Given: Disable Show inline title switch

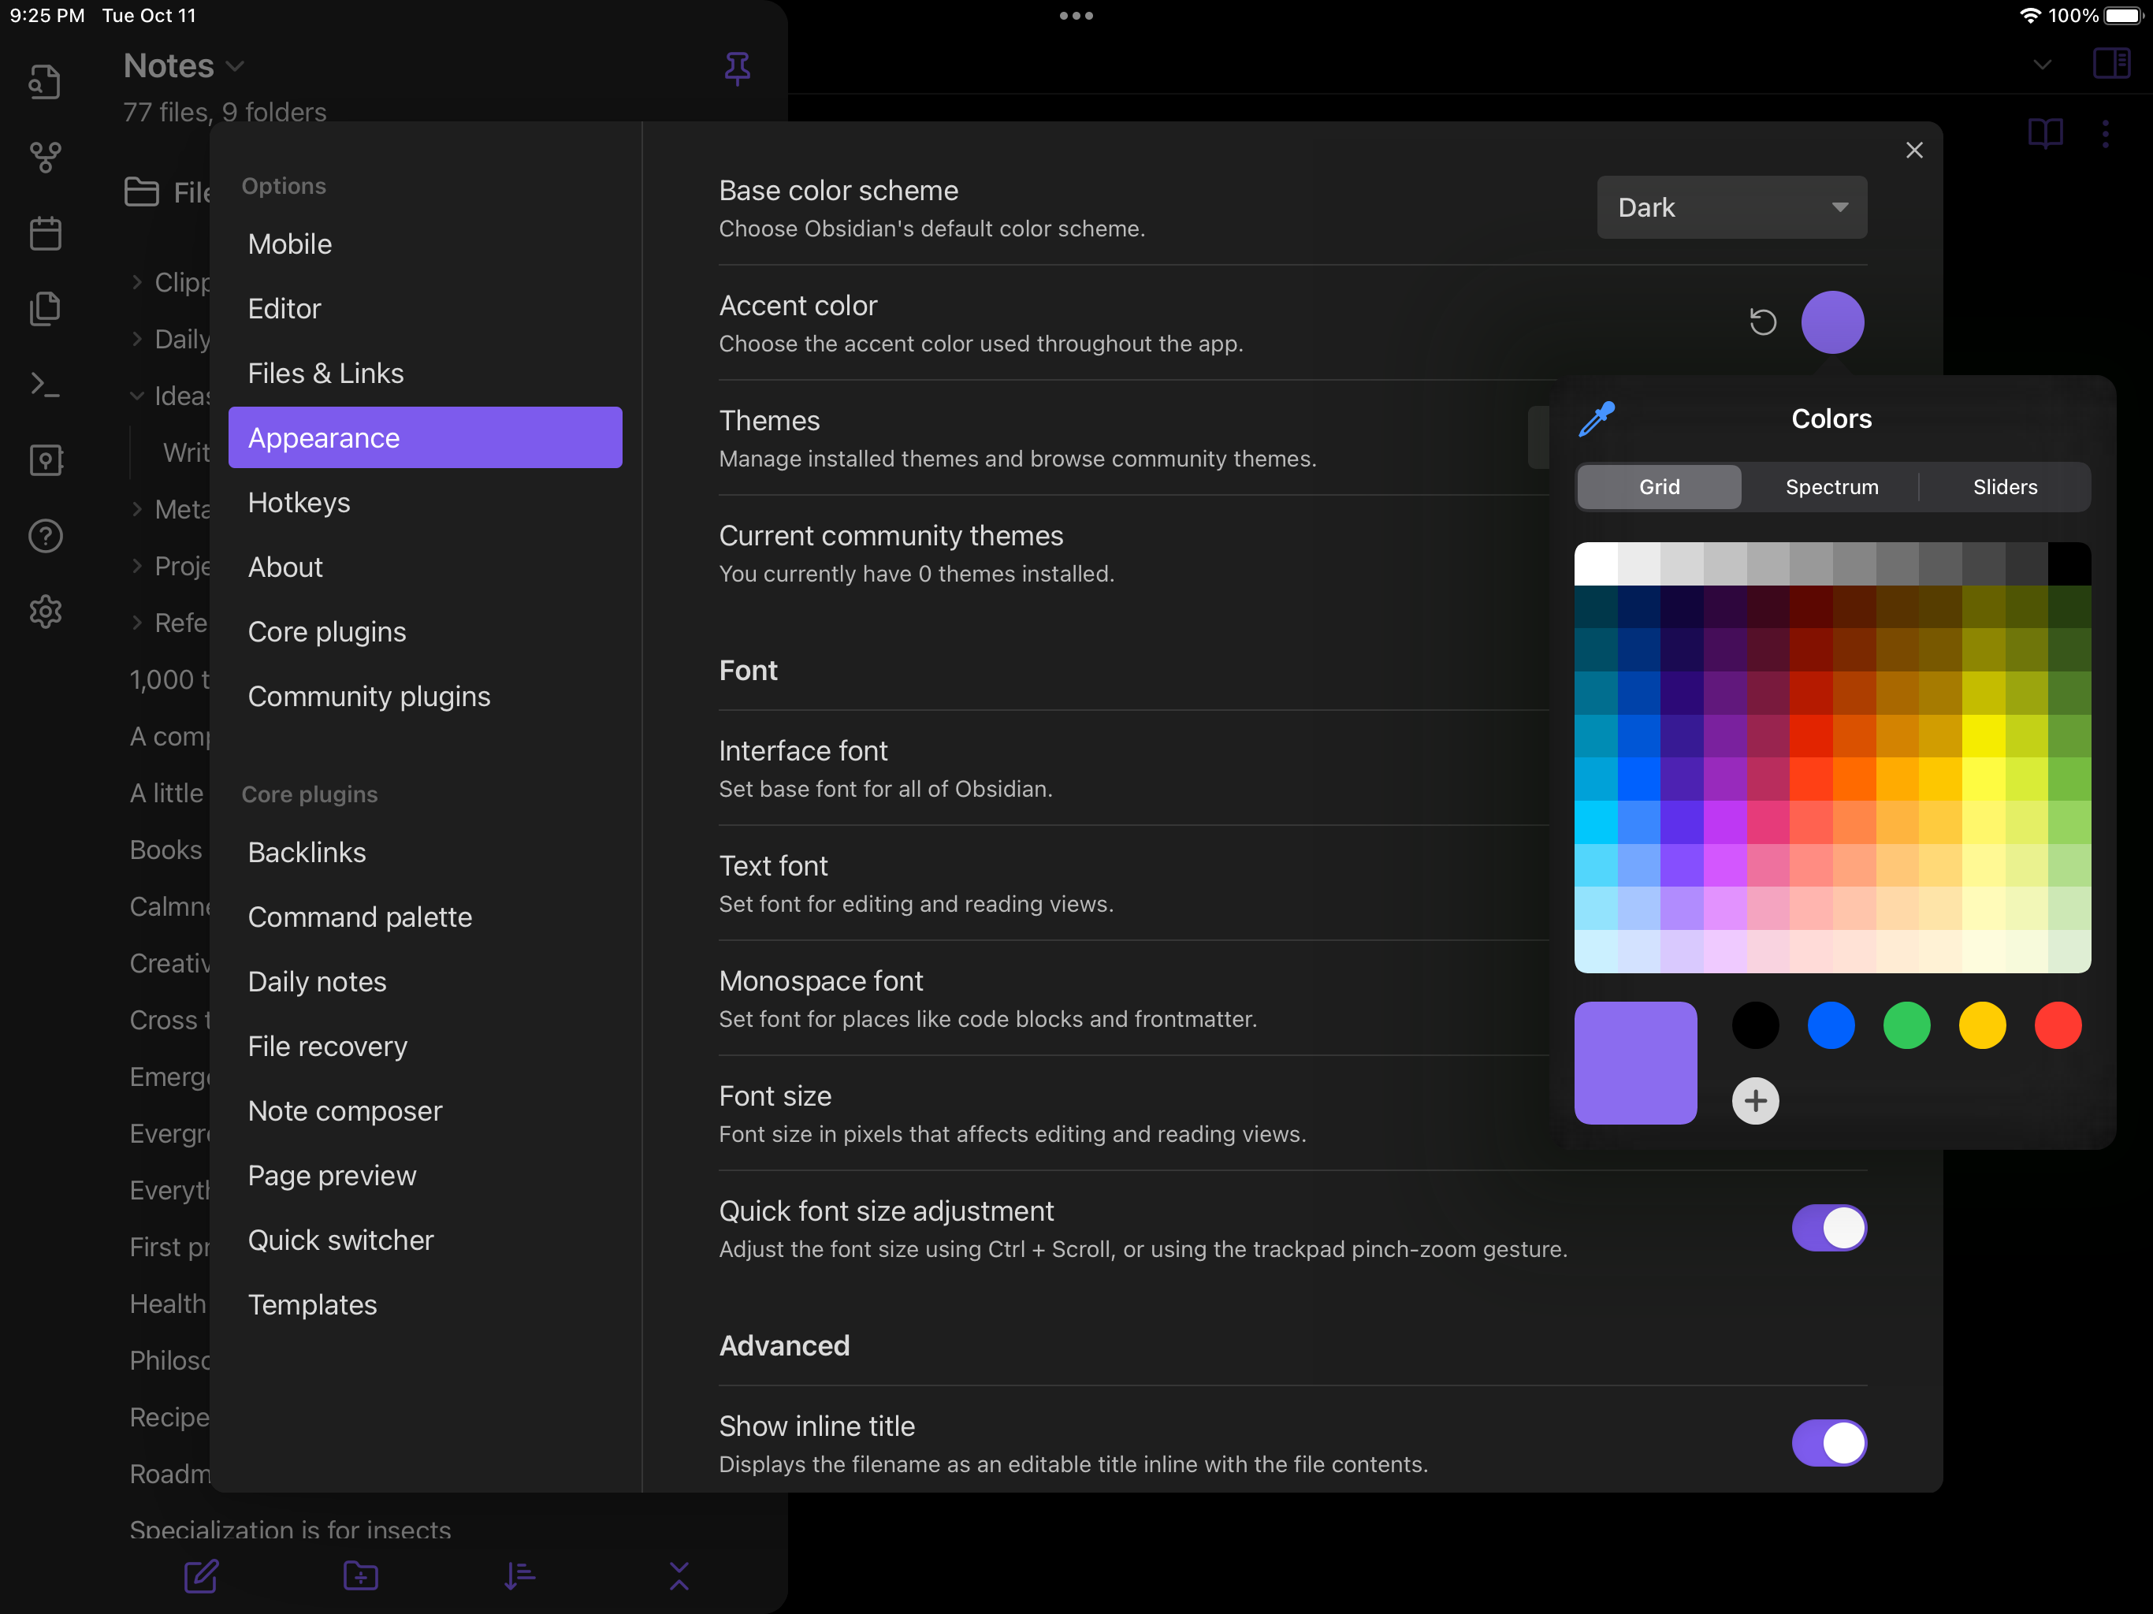Looking at the screenshot, I should (1829, 1443).
